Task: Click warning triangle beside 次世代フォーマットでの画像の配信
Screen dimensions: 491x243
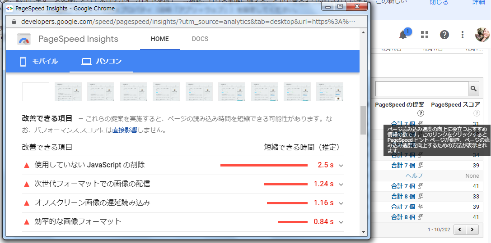Action: click(x=27, y=184)
